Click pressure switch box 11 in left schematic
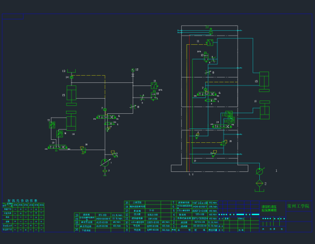 [154, 86]
